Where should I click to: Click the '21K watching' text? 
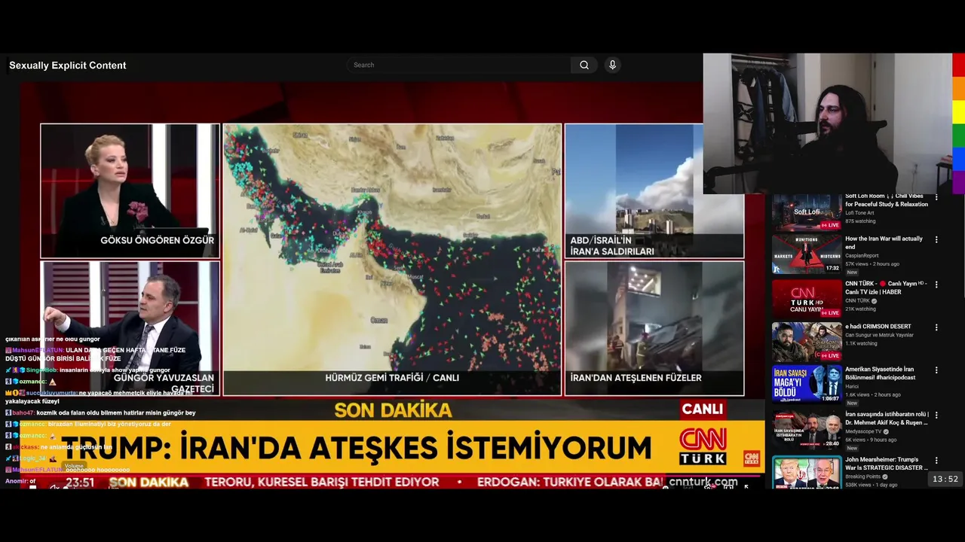click(x=860, y=309)
